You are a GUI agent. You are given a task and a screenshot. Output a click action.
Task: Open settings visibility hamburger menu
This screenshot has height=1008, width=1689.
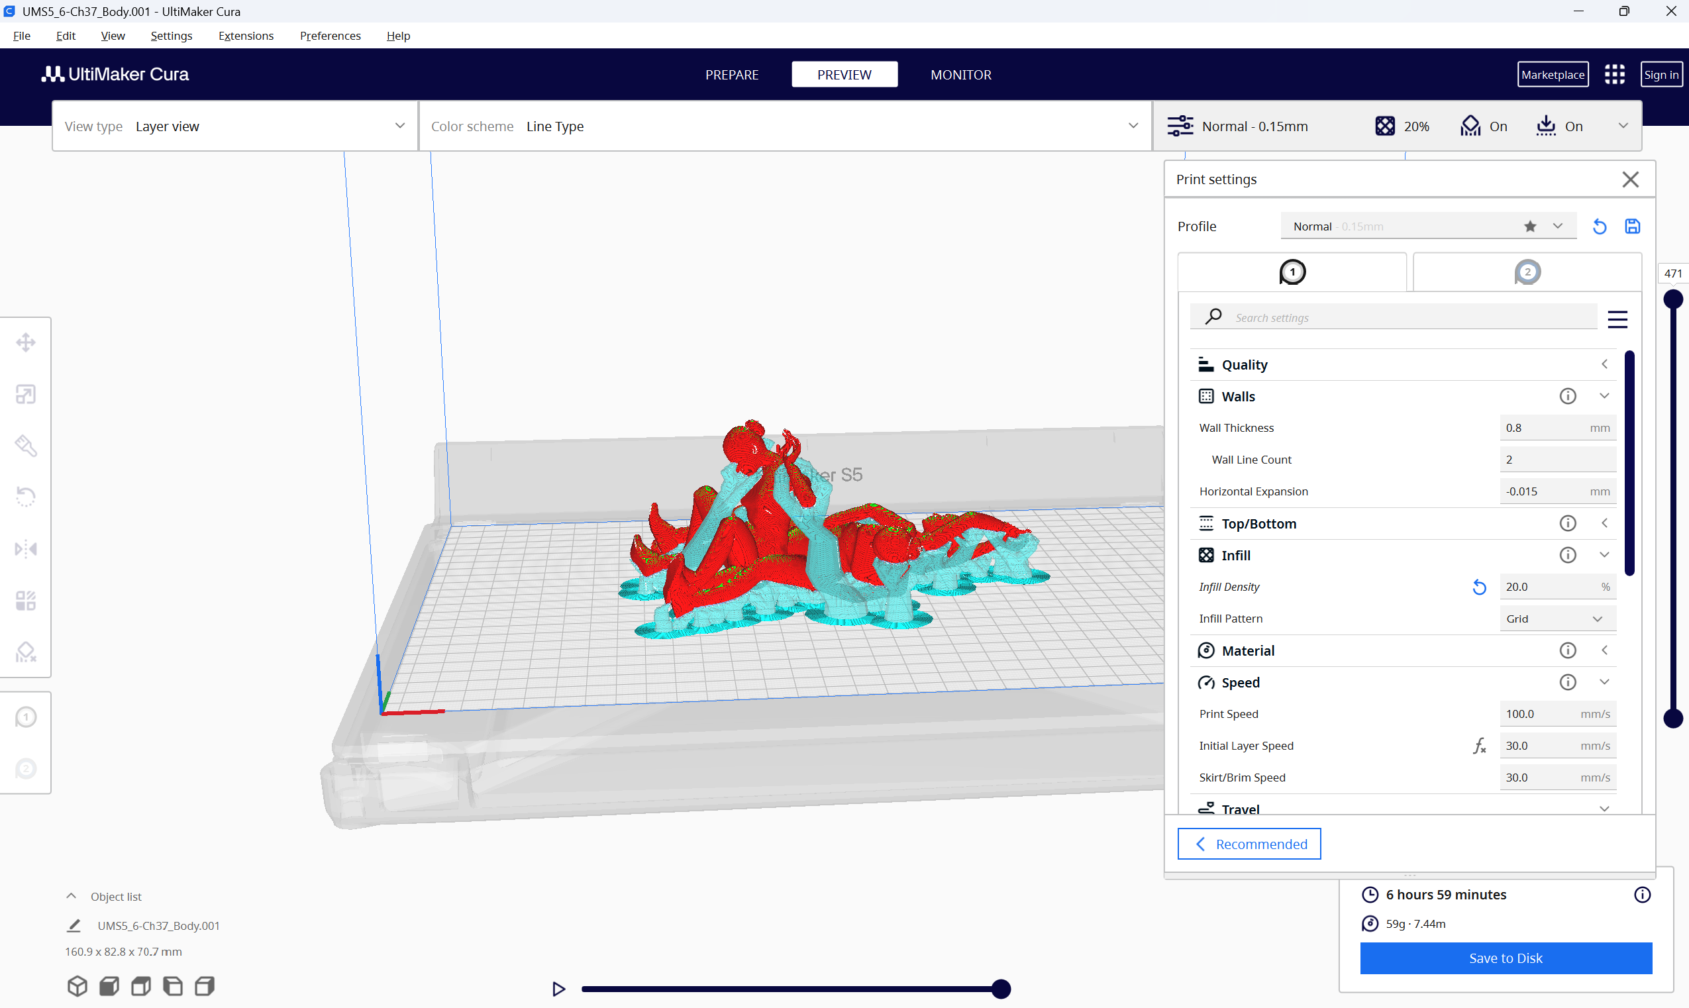(x=1617, y=319)
